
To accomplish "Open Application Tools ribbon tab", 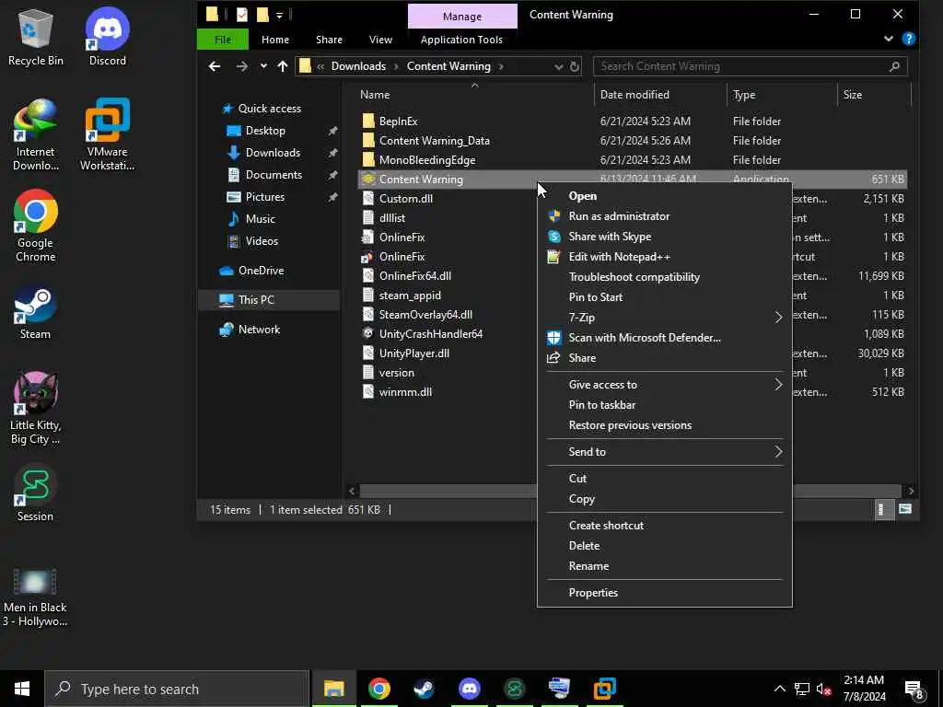I will [x=461, y=40].
